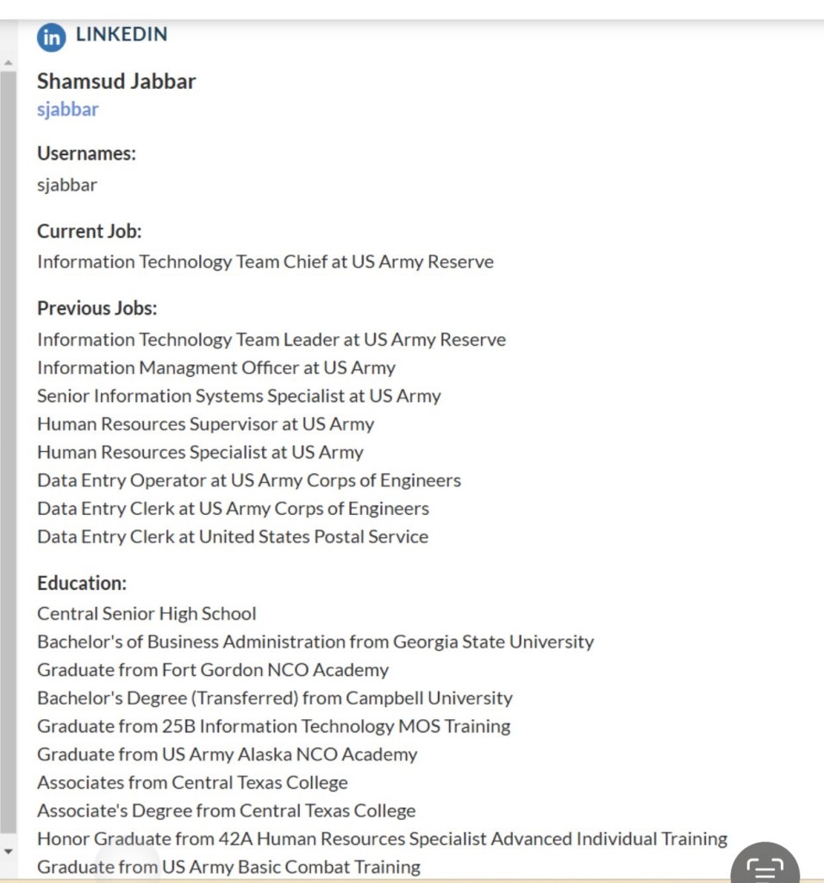The height and width of the screenshot is (883, 824).
Task: Click the Human Resources Supervisor entry
Action: (x=205, y=423)
